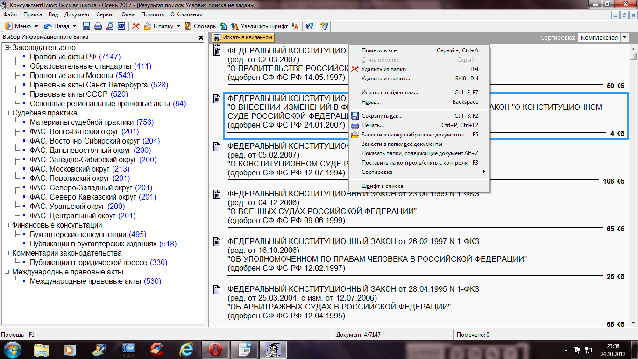
Task: Collapse the Судебная практика tree node
Action: (7, 113)
